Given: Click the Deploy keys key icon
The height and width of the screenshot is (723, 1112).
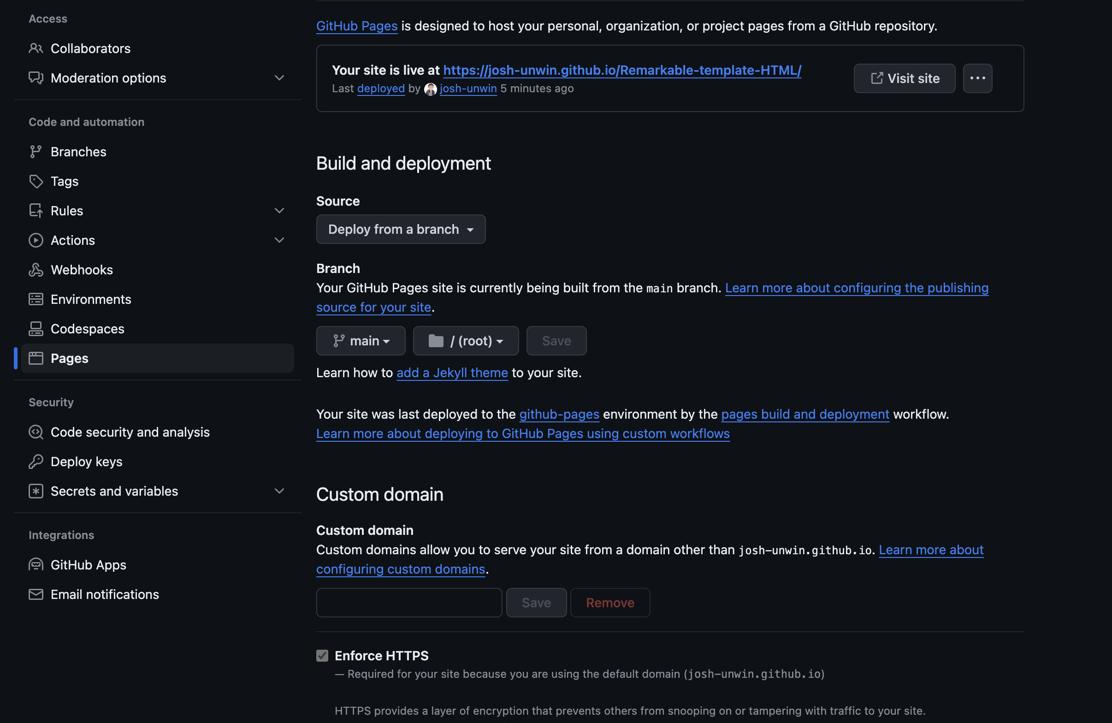Looking at the screenshot, I should [36, 461].
